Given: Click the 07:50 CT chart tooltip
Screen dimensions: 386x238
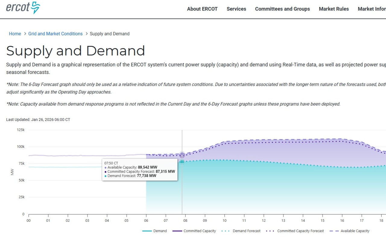Looking at the screenshot, I should point(140,170).
